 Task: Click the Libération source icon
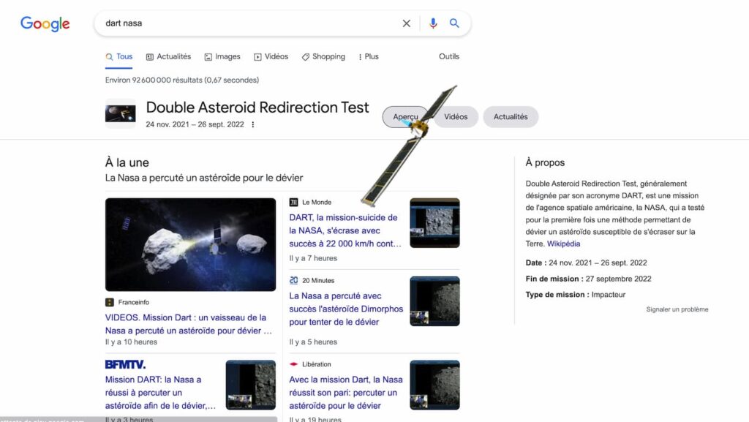pos(293,364)
